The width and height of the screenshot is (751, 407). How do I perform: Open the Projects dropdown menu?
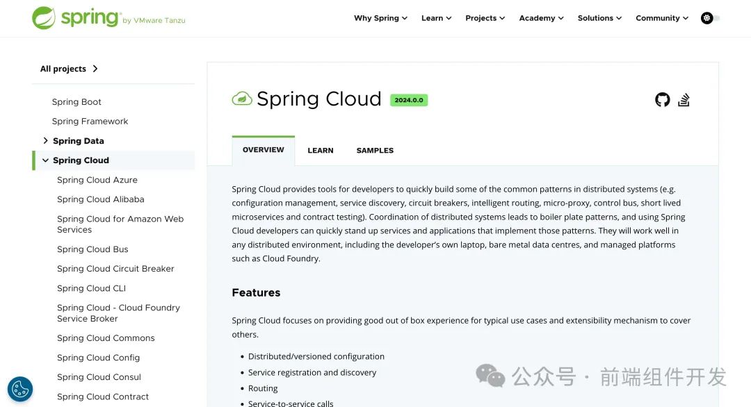(x=485, y=18)
